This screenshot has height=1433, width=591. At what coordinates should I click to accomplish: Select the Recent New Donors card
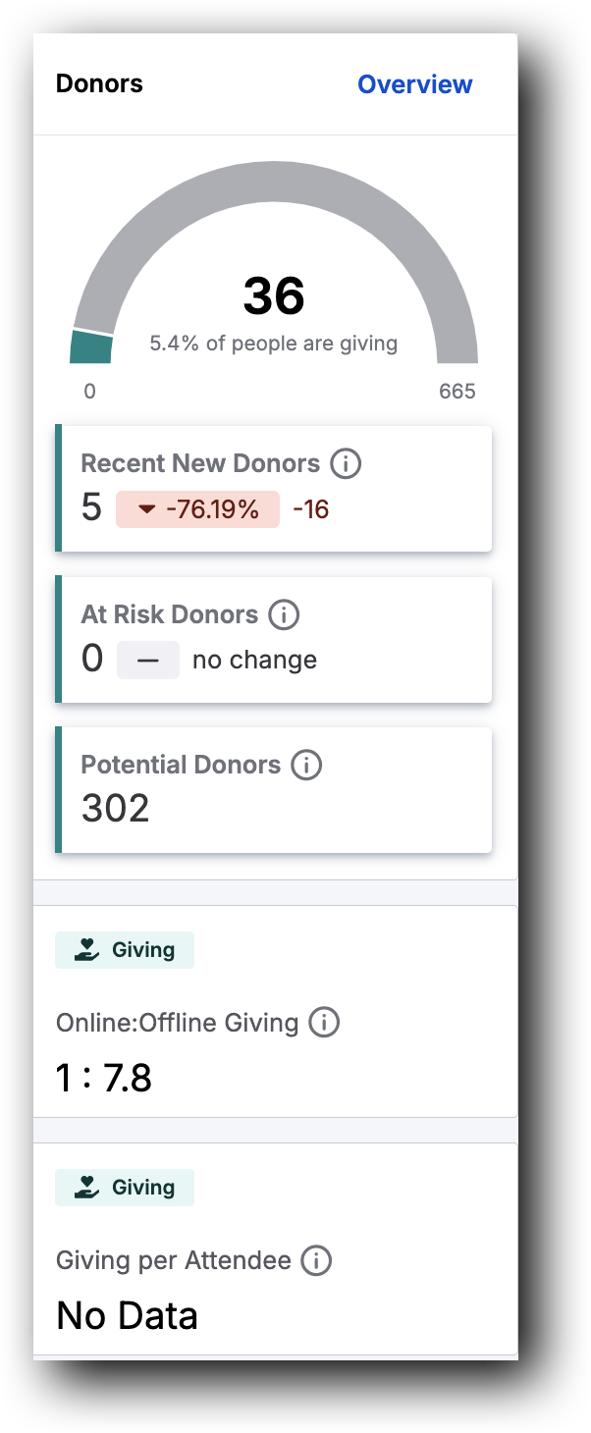pyautogui.click(x=275, y=488)
